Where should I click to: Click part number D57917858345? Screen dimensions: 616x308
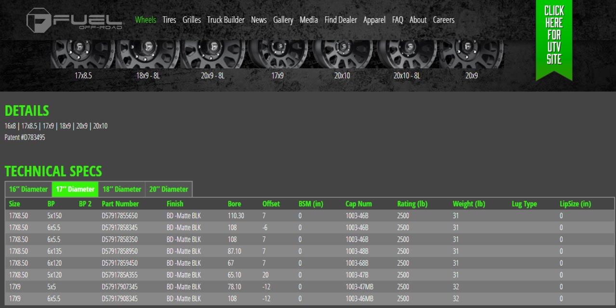point(119,228)
